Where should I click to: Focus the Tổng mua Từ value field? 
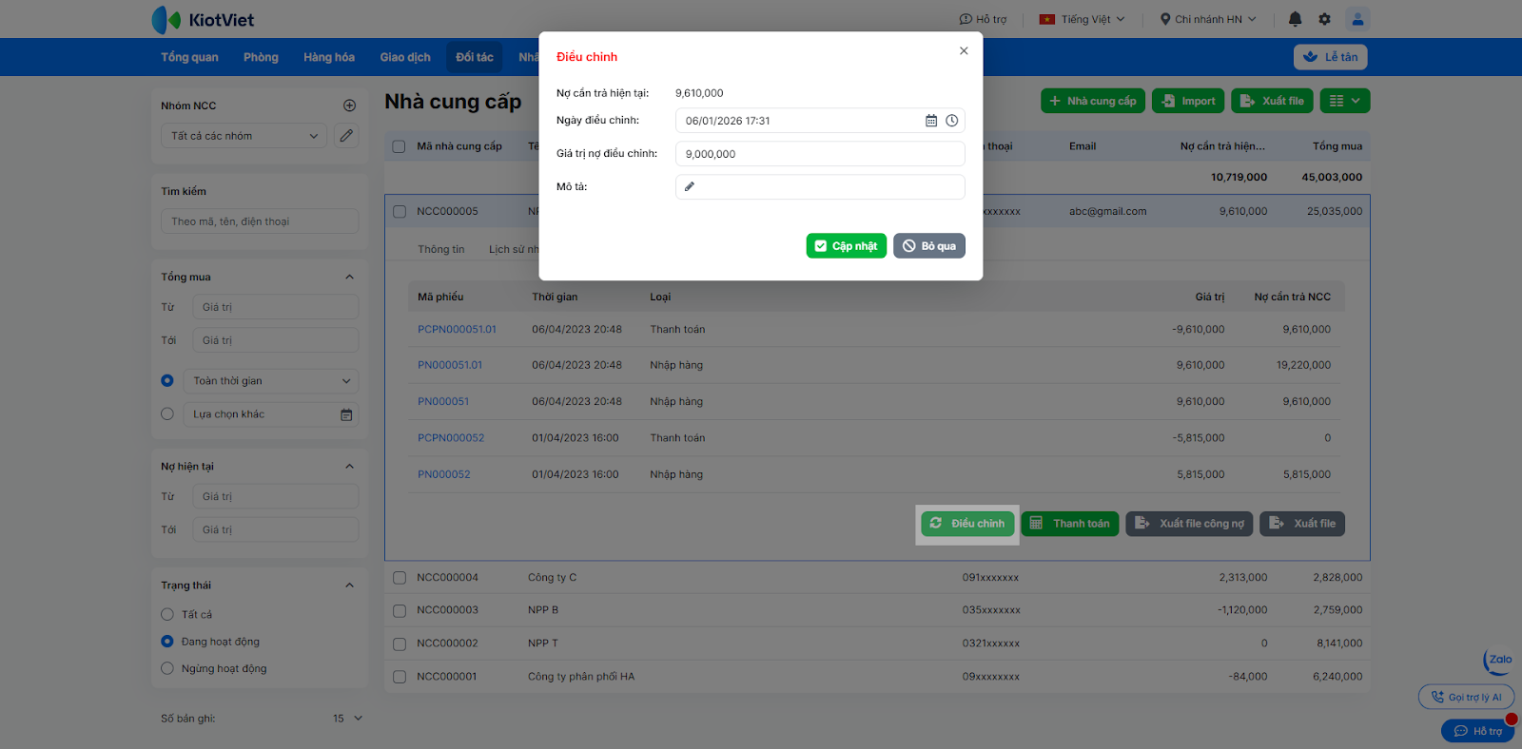pyautogui.click(x=275, y=307)
